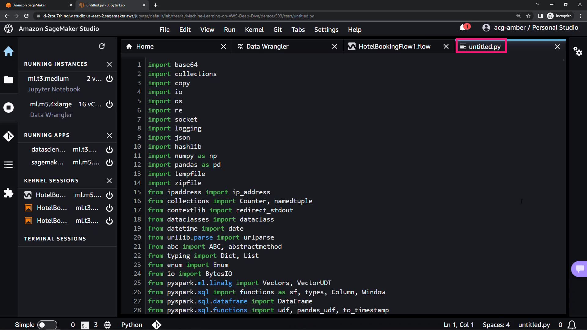587x330 pixels.
Task: Open the Extension Manager puzzle icon
Action: (9, 193)
